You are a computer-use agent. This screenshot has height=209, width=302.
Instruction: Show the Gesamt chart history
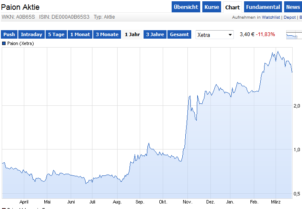pos(179,34)
